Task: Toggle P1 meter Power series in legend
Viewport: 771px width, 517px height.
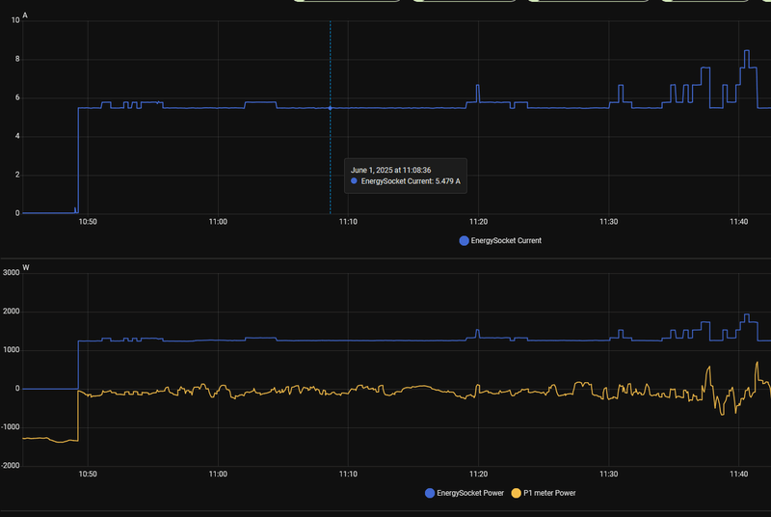Action: tap(544, 493)
